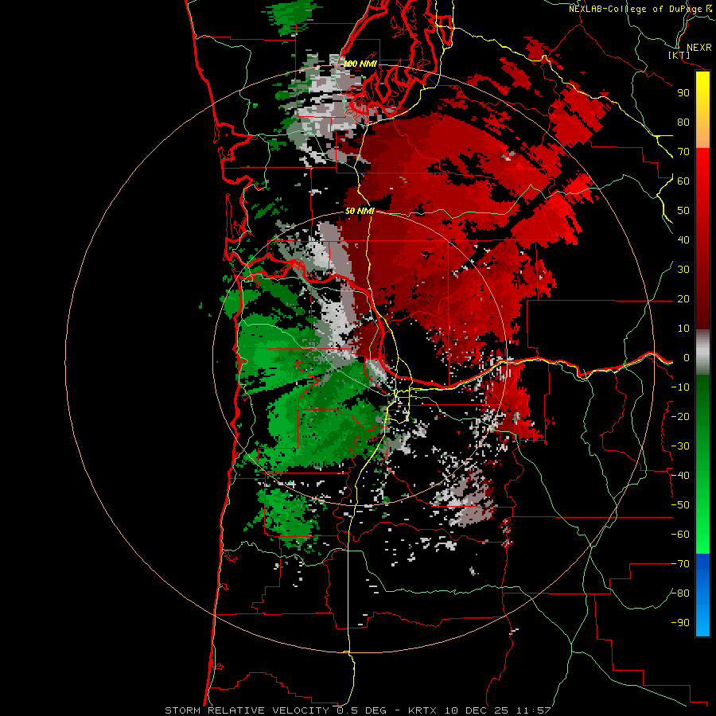Select the 30 value on velocity scale
This screenshot has height=716, width=716.
tap(683, 270)
